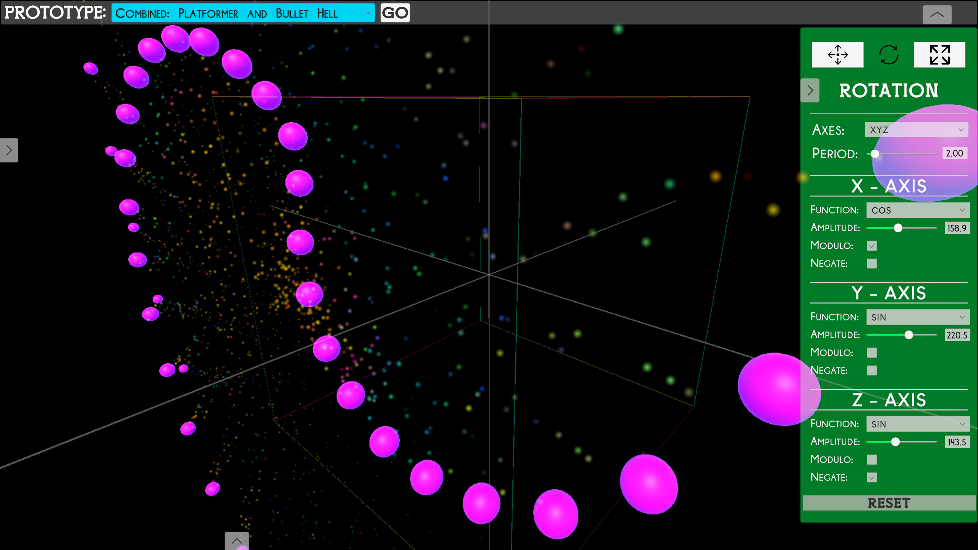This screenshot has width=978, height=550.
Task: Open the Prototype selection dropdown
Action: coord(243,13)
